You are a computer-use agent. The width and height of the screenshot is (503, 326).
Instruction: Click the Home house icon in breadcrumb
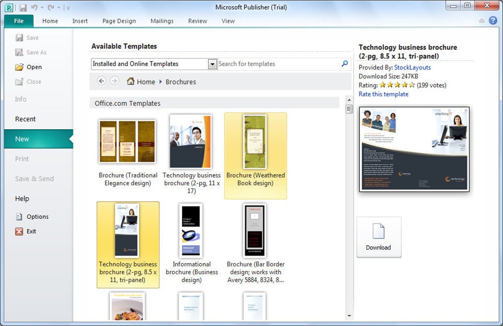[131, 81]
